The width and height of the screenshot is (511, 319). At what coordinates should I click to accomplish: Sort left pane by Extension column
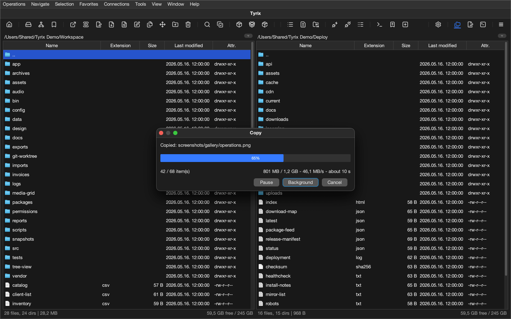tap(120, 45)
